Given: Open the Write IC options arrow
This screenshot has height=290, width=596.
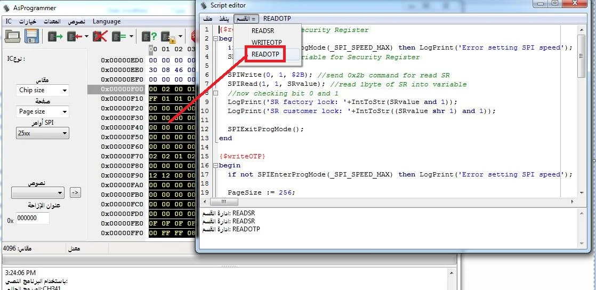Looking at the screenshot, I should [x=87, y=36].
